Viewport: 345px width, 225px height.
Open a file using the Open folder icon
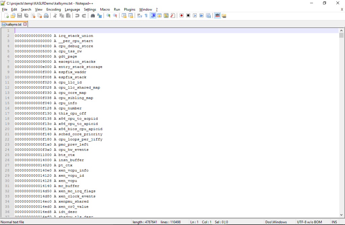click(13, 15)
